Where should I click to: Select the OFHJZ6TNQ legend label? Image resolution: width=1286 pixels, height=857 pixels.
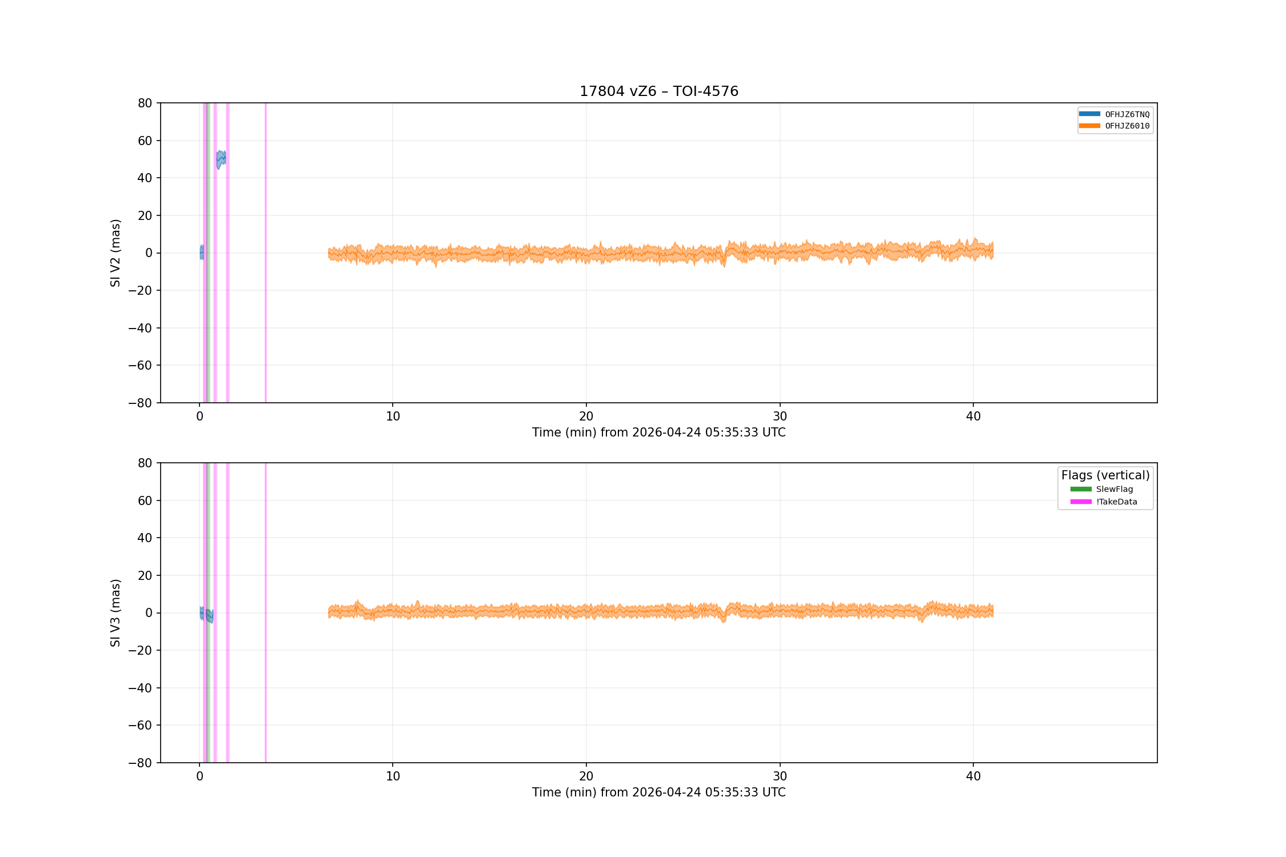coord(1127,114)
